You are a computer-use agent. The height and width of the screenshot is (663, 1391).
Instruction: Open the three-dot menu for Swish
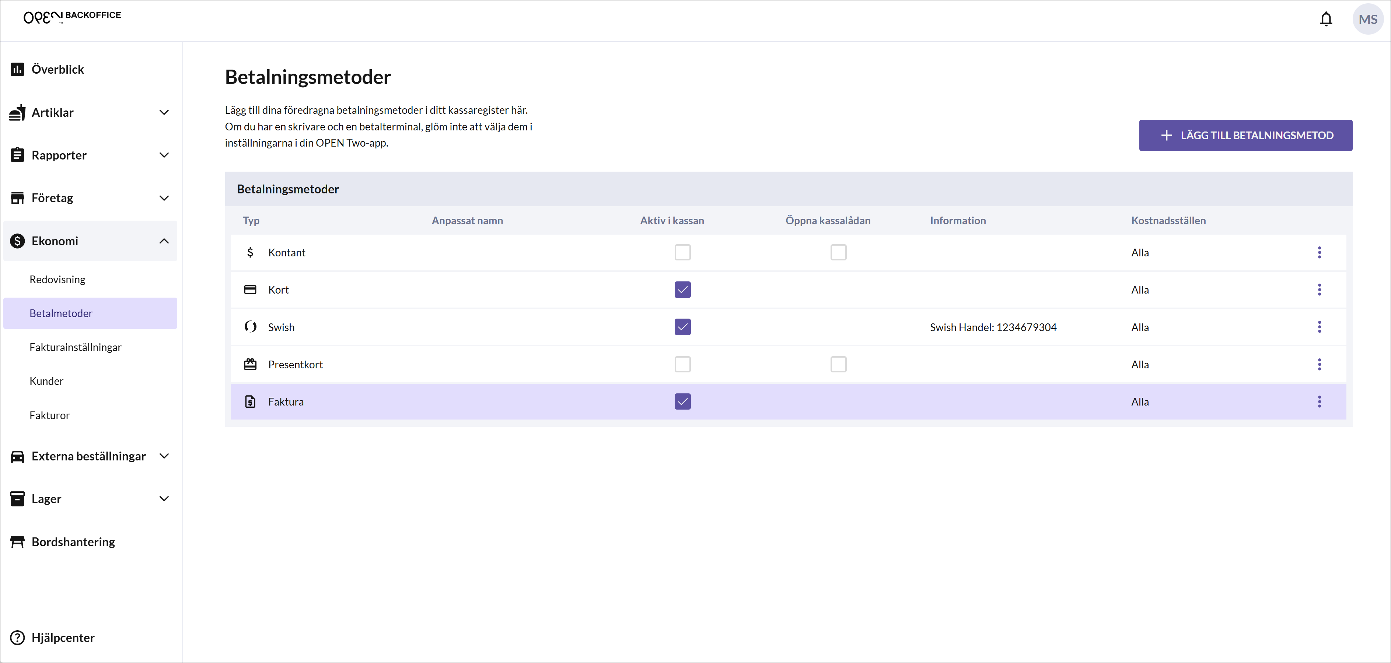tap(1319, 327)
